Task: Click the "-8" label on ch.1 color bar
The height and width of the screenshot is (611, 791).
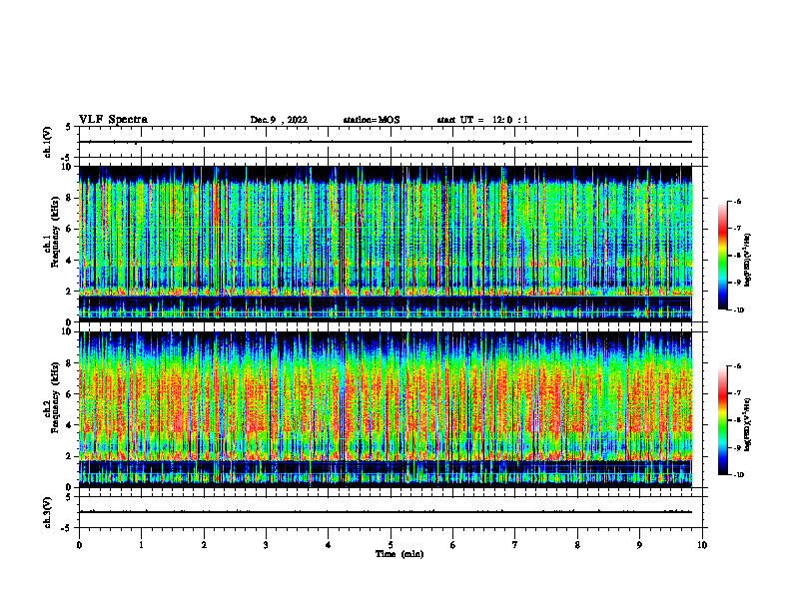Action: coord(736,256)
